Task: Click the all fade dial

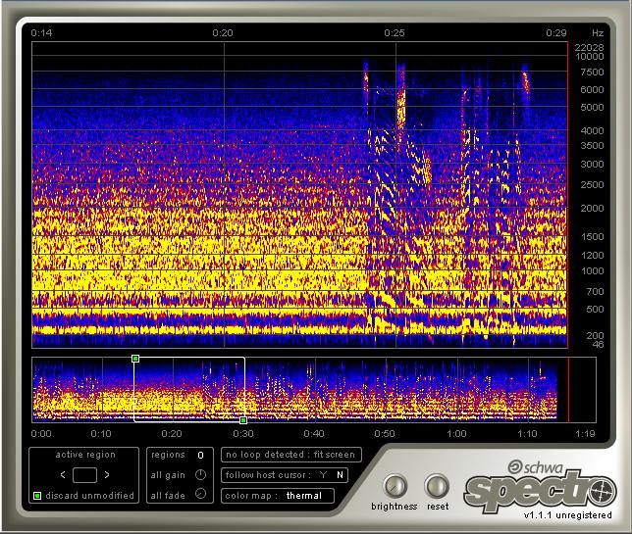Action: pyautogui.click(x=200, y=495)
